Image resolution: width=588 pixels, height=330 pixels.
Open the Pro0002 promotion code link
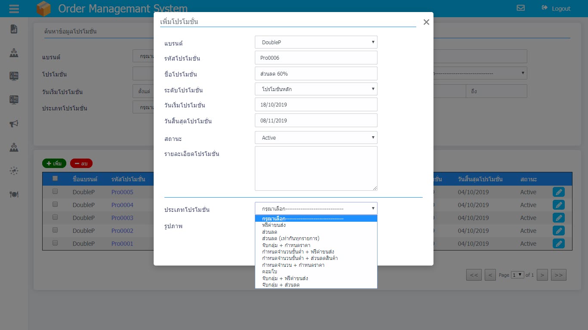pyautogui.click(x=122, y=231)
